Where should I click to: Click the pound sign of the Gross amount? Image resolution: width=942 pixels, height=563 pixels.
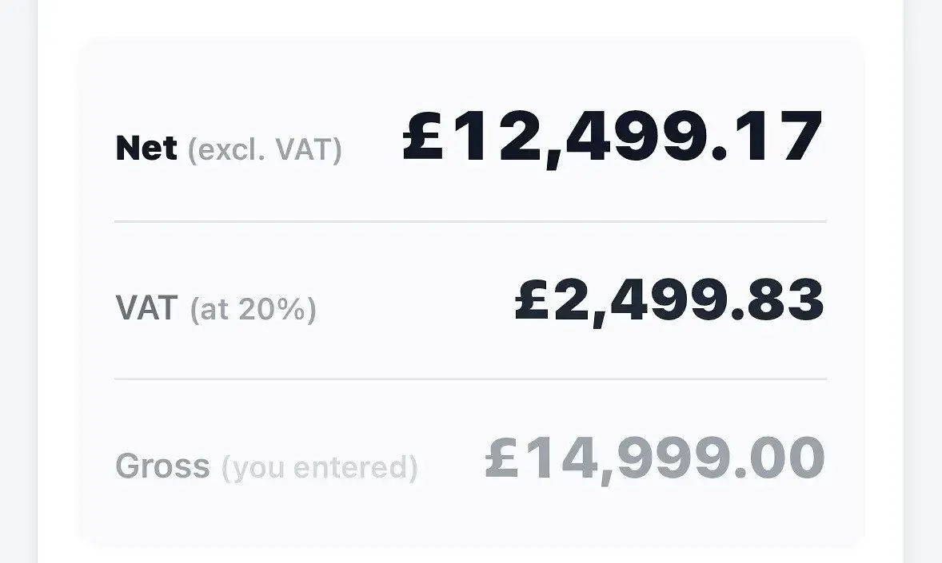[x=501, y=457]
